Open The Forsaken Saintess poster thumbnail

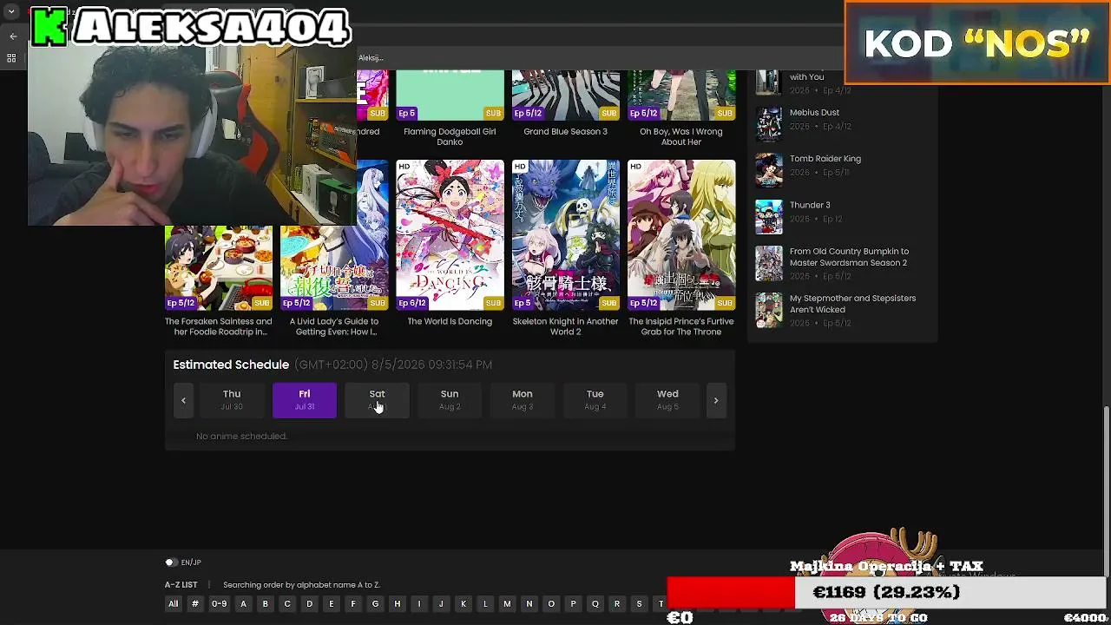219,268
